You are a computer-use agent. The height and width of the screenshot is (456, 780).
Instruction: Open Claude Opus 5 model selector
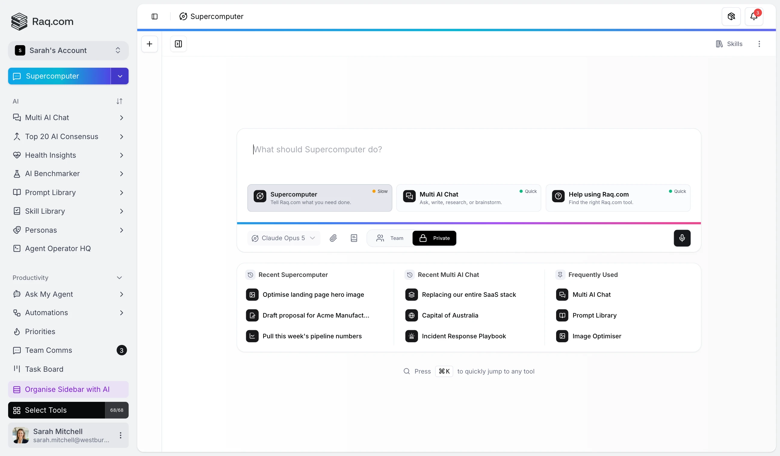pos(283,238)
